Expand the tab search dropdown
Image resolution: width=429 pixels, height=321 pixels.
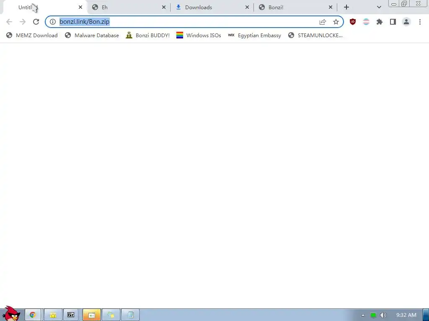[x=379, y=8]
